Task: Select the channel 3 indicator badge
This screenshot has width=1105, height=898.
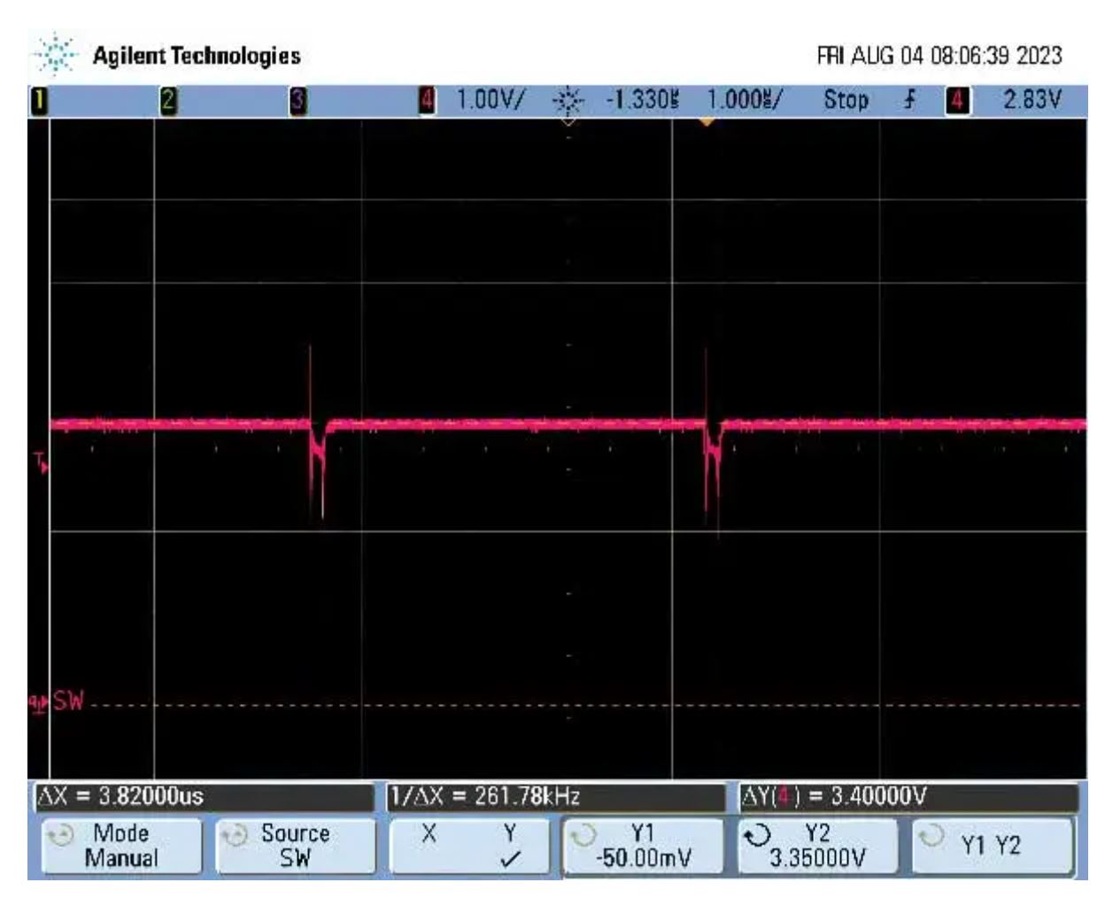Action: (x=298, y=101)
